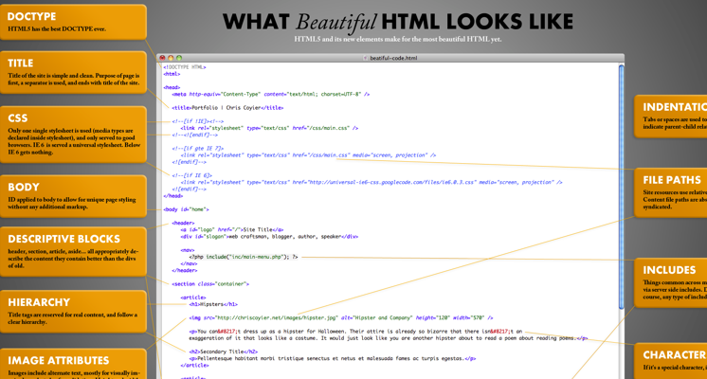This screenshot has height=379, width=707.
Task: Click the closing '</head>' tag line
Action: click(x=173, y=196)
